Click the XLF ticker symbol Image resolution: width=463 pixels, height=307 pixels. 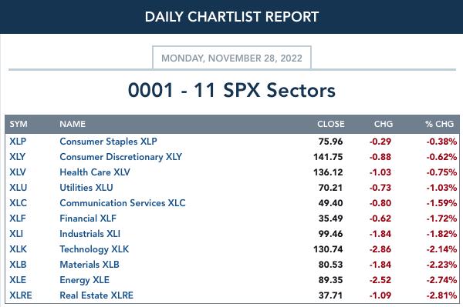point(18,219)
